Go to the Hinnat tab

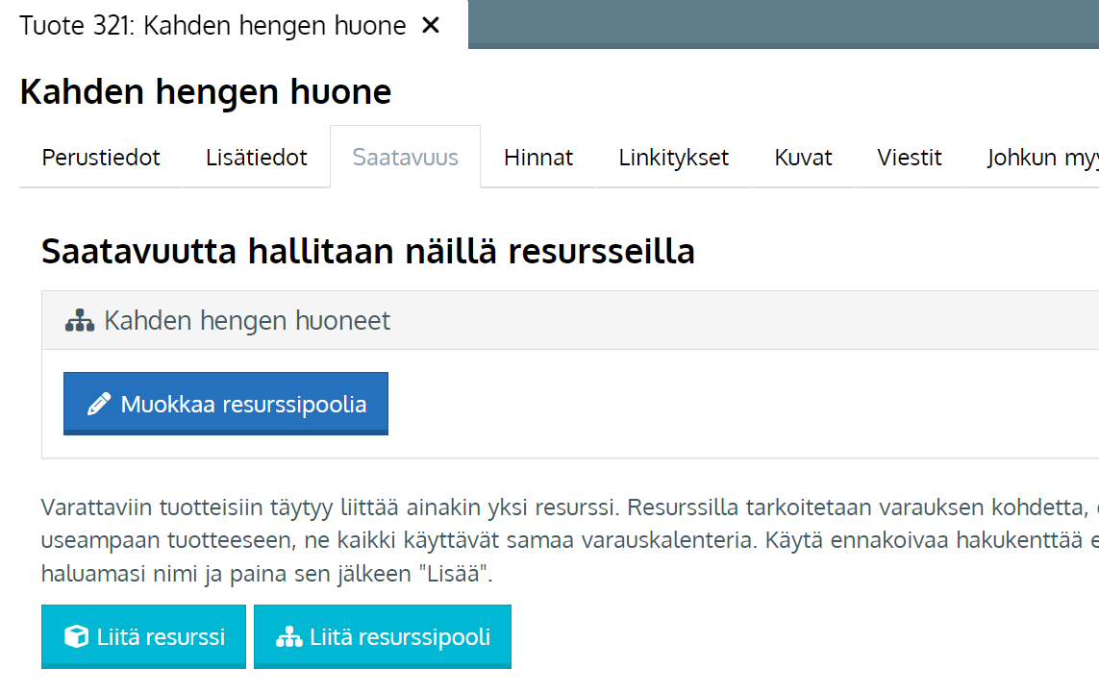click(538, 158)
